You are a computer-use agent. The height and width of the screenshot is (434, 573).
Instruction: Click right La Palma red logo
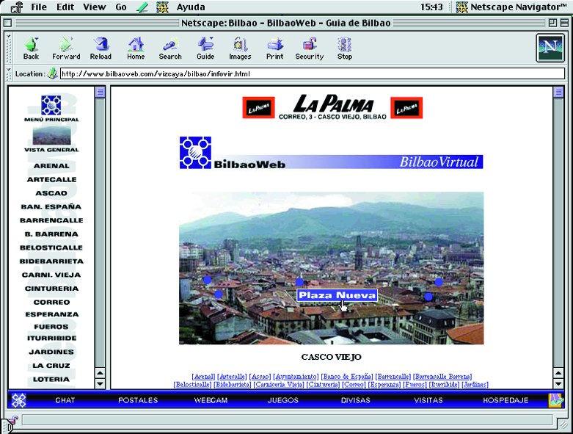406,108
